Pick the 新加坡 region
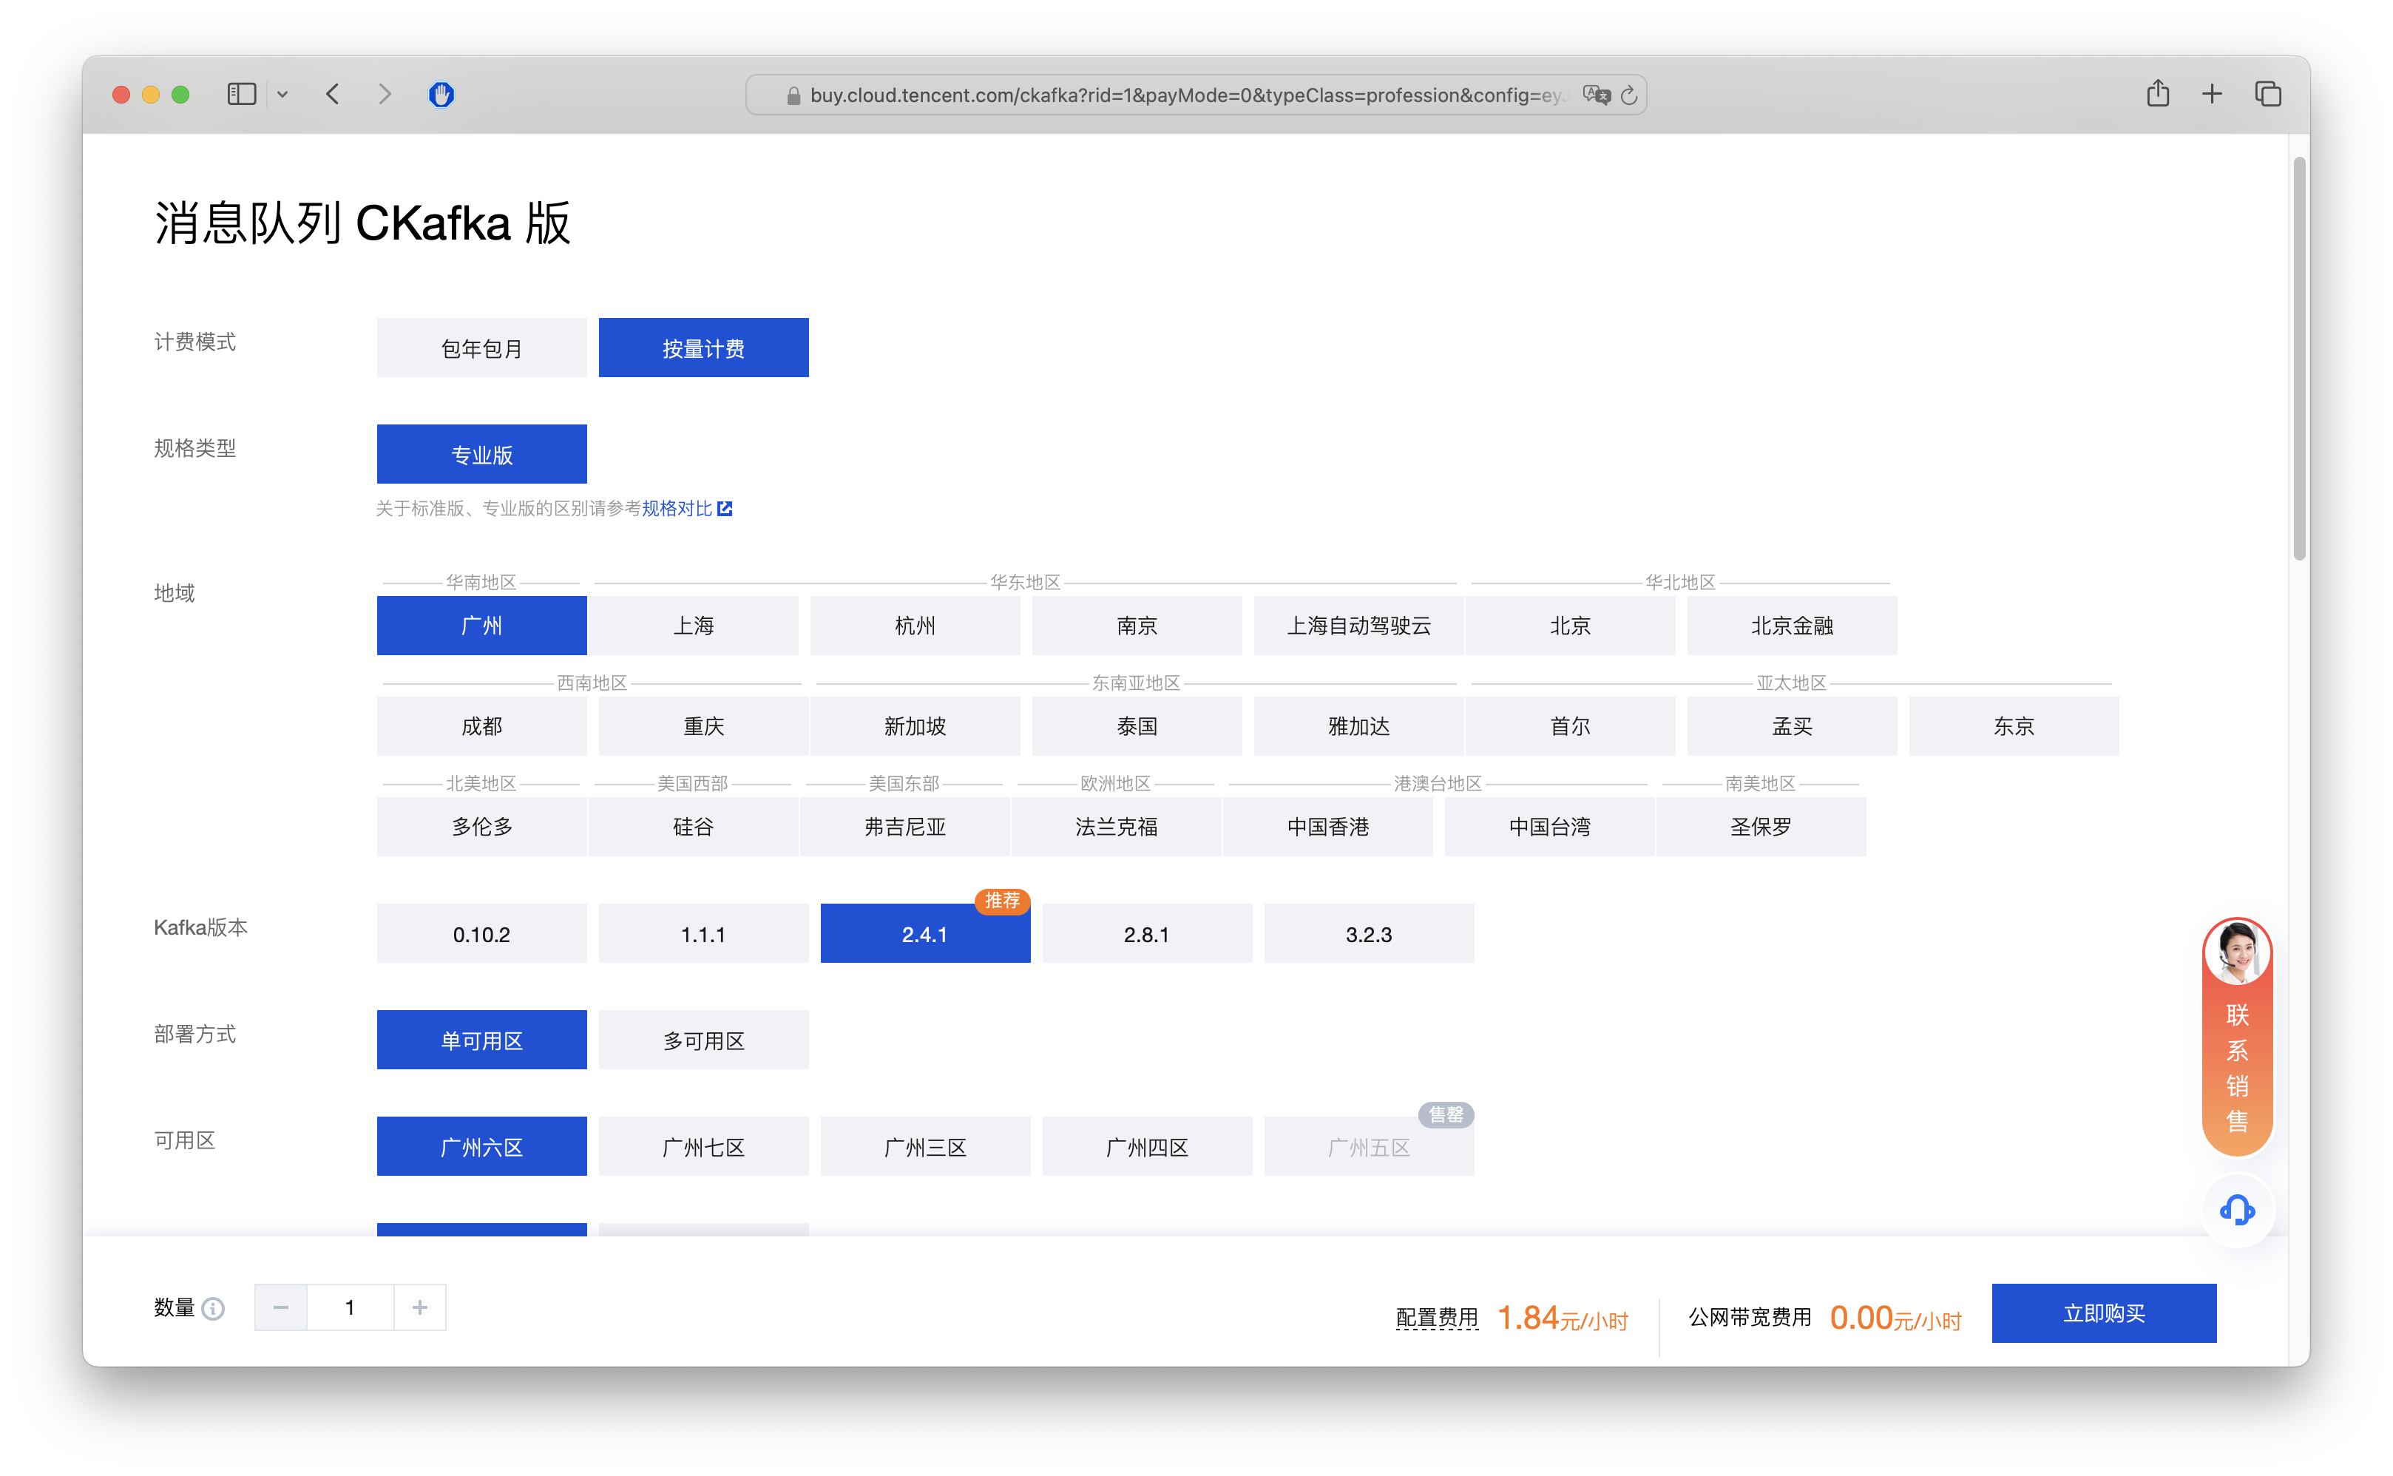Viewport: 2393px width, 1476px height. 915,726
